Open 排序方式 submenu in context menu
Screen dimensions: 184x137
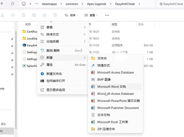coord(63,34)
